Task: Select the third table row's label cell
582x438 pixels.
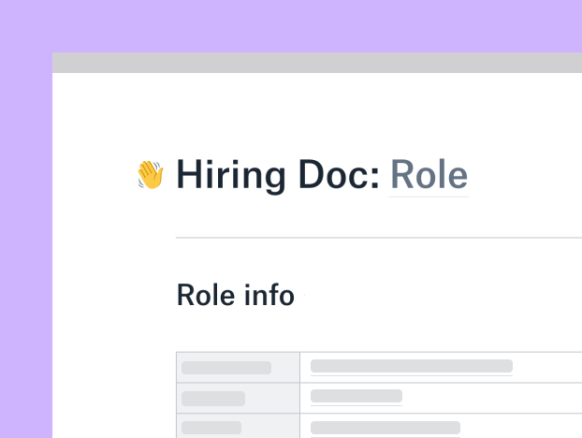Action: (238, 427)
